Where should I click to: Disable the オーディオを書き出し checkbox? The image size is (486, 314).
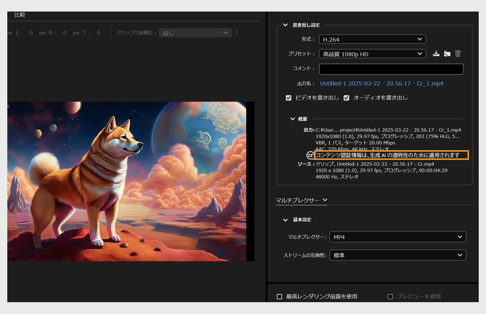pos(346,98)
